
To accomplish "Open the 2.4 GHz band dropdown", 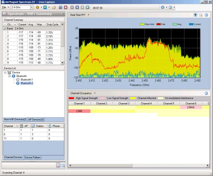I will coord(31,7).
